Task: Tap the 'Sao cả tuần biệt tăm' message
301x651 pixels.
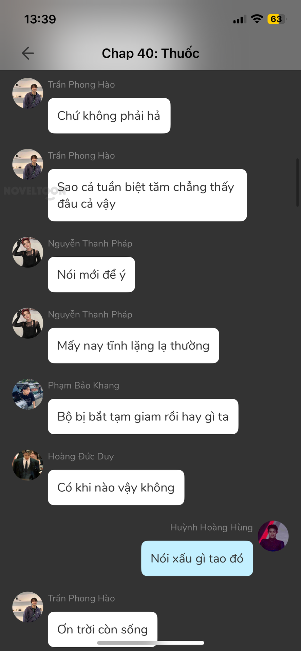Action: tap(147, 195)
